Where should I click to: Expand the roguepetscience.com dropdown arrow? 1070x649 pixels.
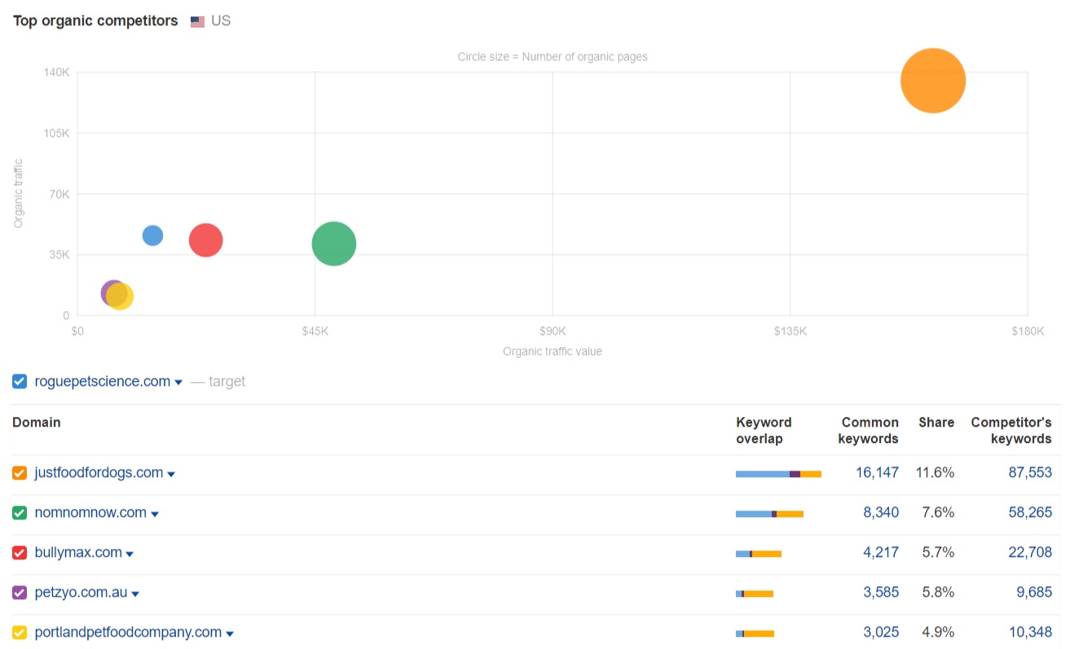click(x=178, y=383)
